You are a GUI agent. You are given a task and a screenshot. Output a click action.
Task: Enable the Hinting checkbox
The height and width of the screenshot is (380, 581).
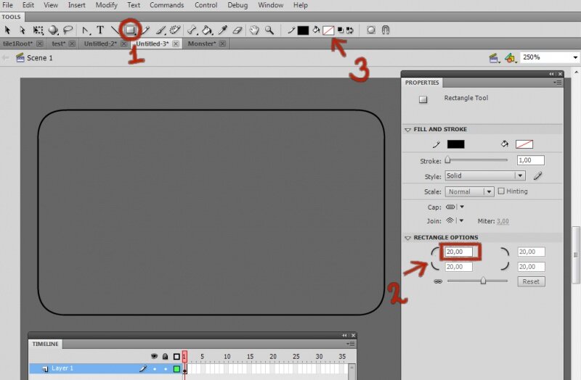[x=501, y=191]
